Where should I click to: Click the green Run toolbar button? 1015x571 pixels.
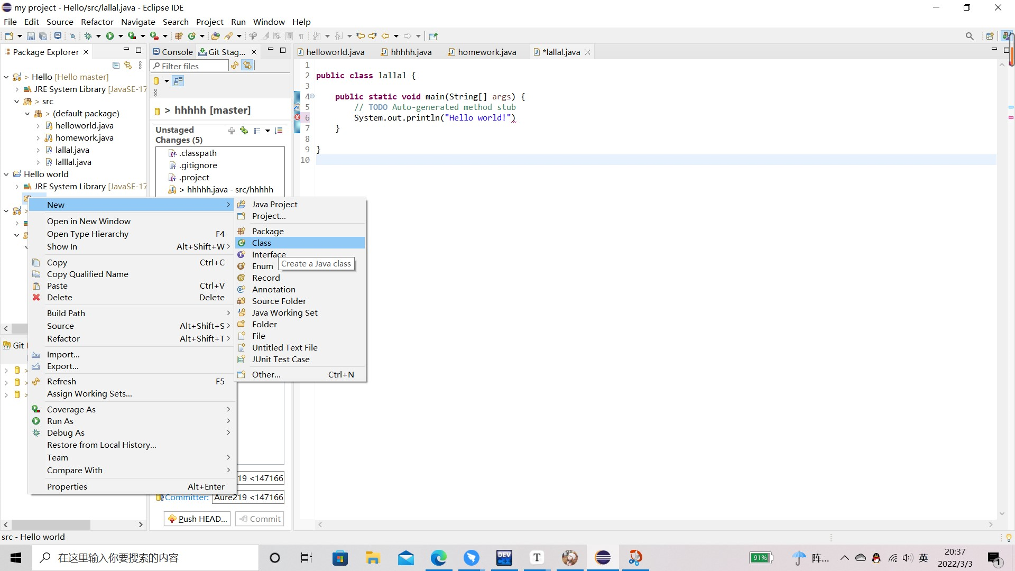110,36
